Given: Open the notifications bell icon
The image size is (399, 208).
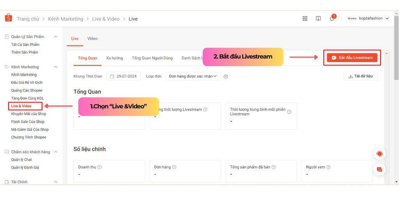Looking at the screenshot, I should click(332, 19).
